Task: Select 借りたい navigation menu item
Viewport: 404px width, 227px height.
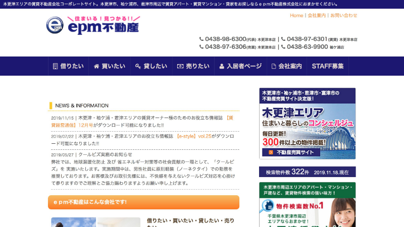Action: click(x=68, y=66)
